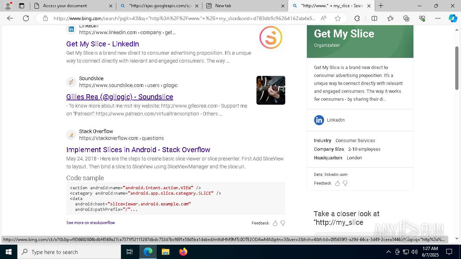Image resolution: width=461 pixels, height=259 pixels.
Task: Click the stackoverflow.com questions URL
Action: point(121,138)
